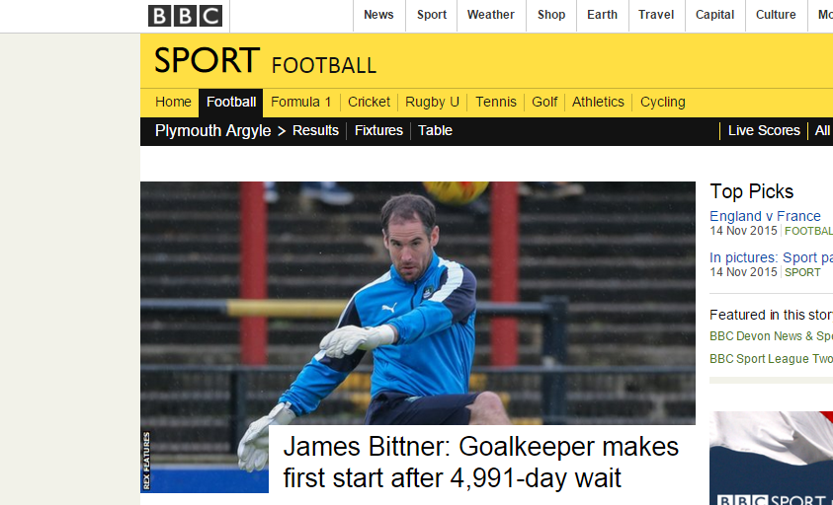Switch to the Formula 1 tab
Screen dimensions: 833x505
300,102
